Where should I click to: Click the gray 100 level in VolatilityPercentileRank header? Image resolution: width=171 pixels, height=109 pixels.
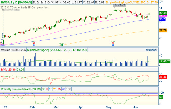(x=69, y=89)
